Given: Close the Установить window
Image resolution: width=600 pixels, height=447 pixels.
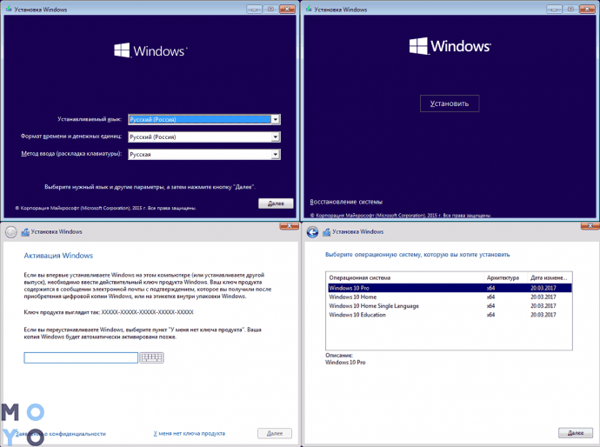Looking at the screenshot, I should [587, 9].
